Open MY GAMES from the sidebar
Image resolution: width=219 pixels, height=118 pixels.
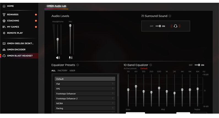(13, 27)
